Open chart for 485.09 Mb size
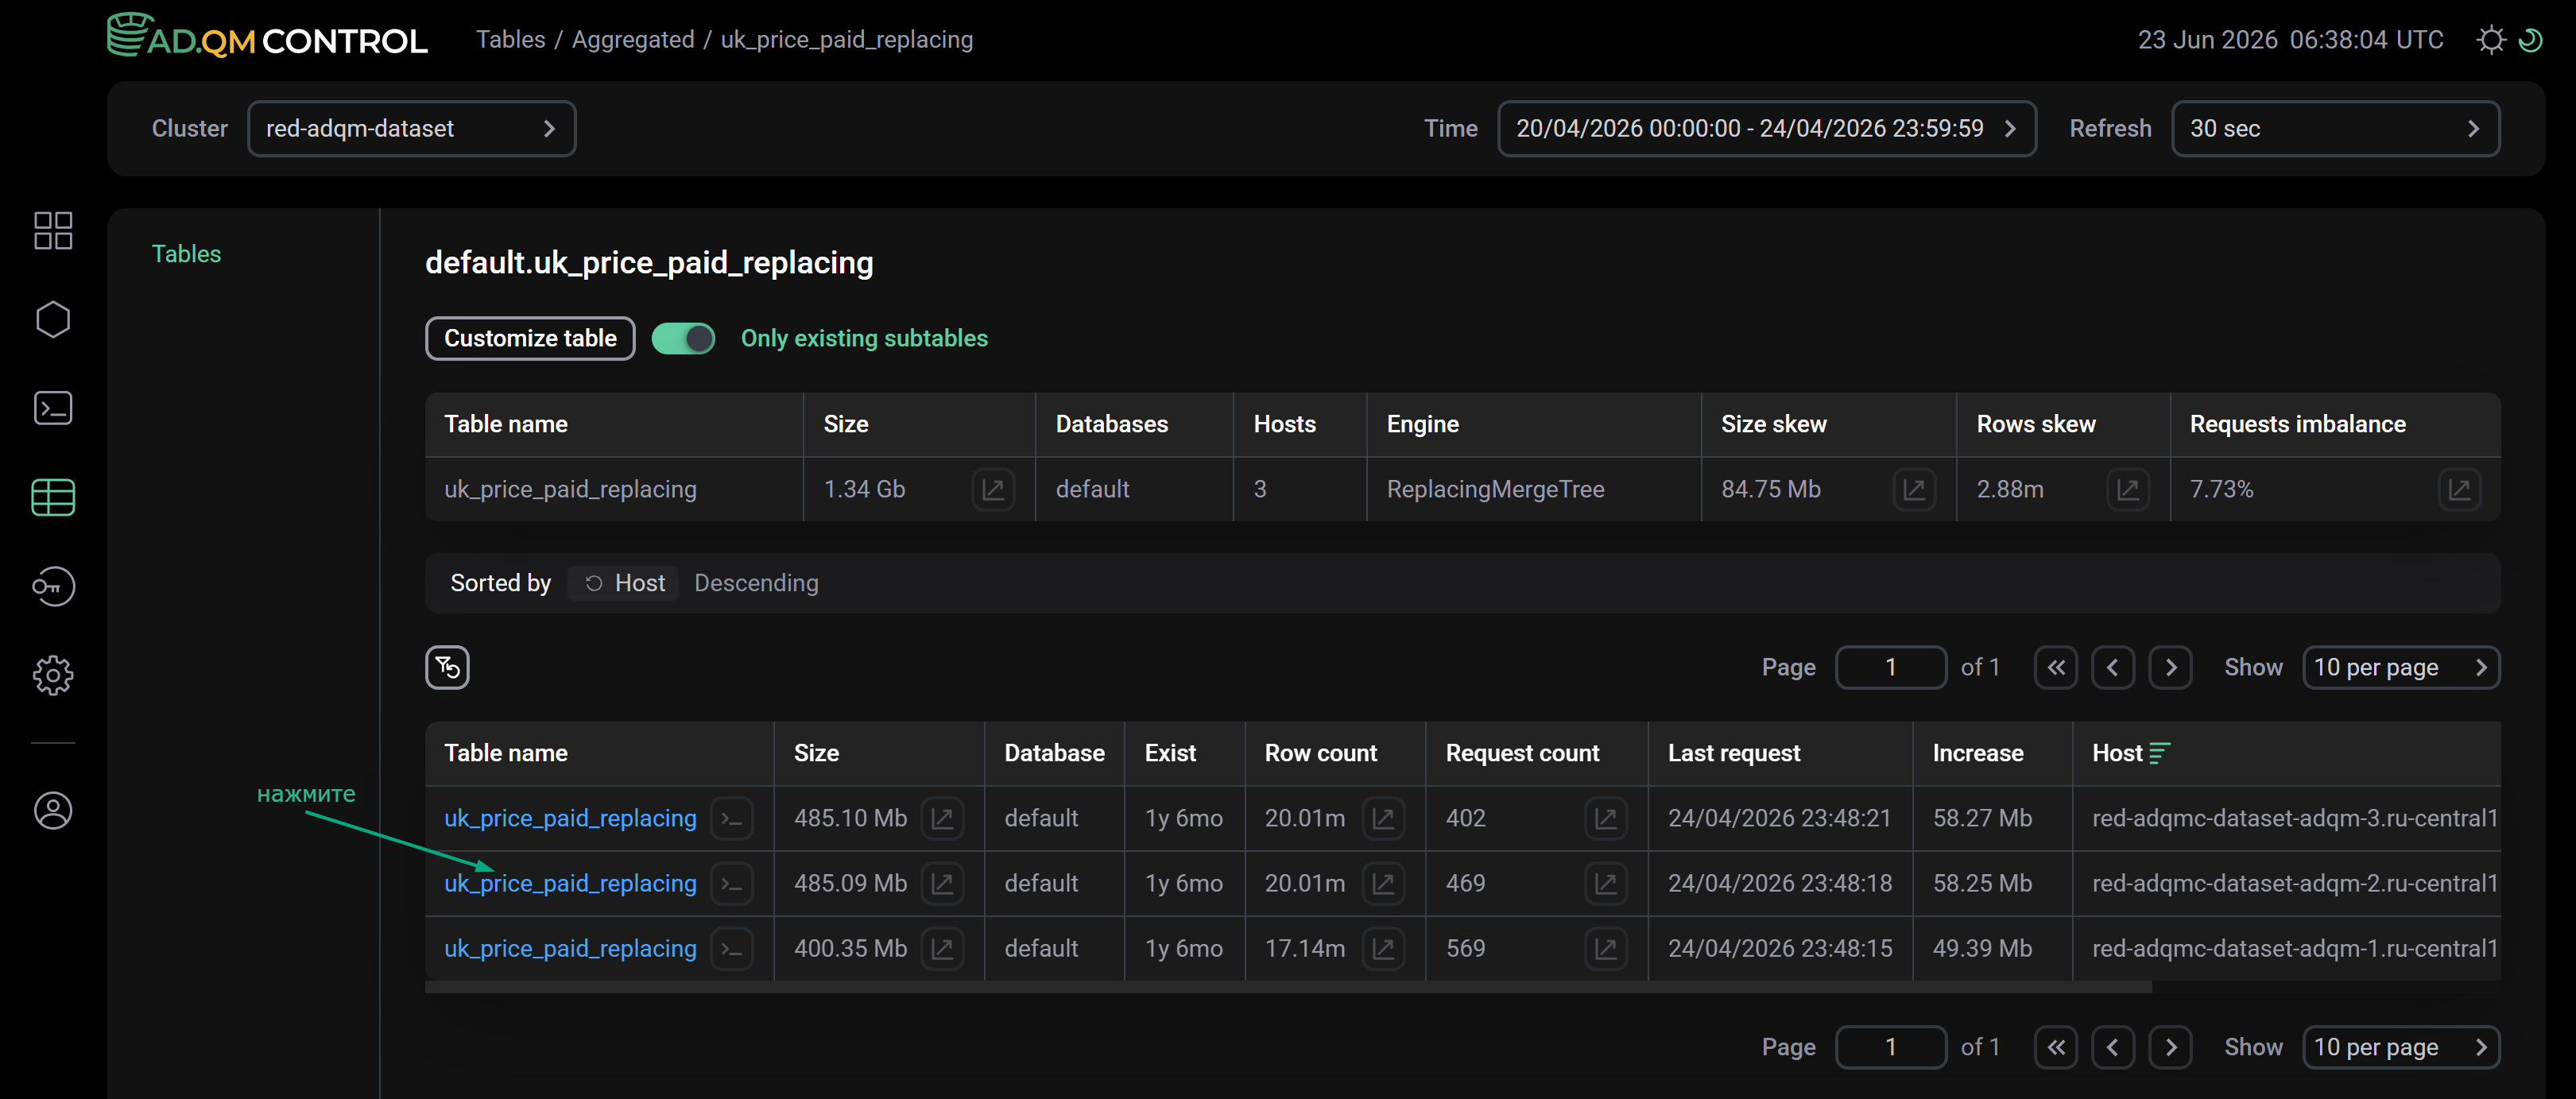 pyautogui.click(x=942, y=883)
